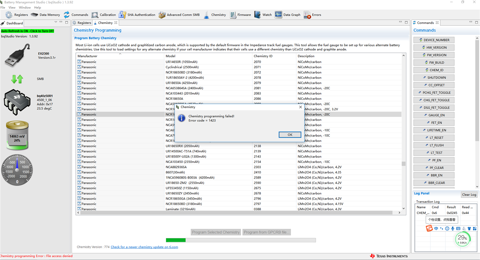Open the Help menu
This screenshot has height=260, width=480.
coord(37,7)
